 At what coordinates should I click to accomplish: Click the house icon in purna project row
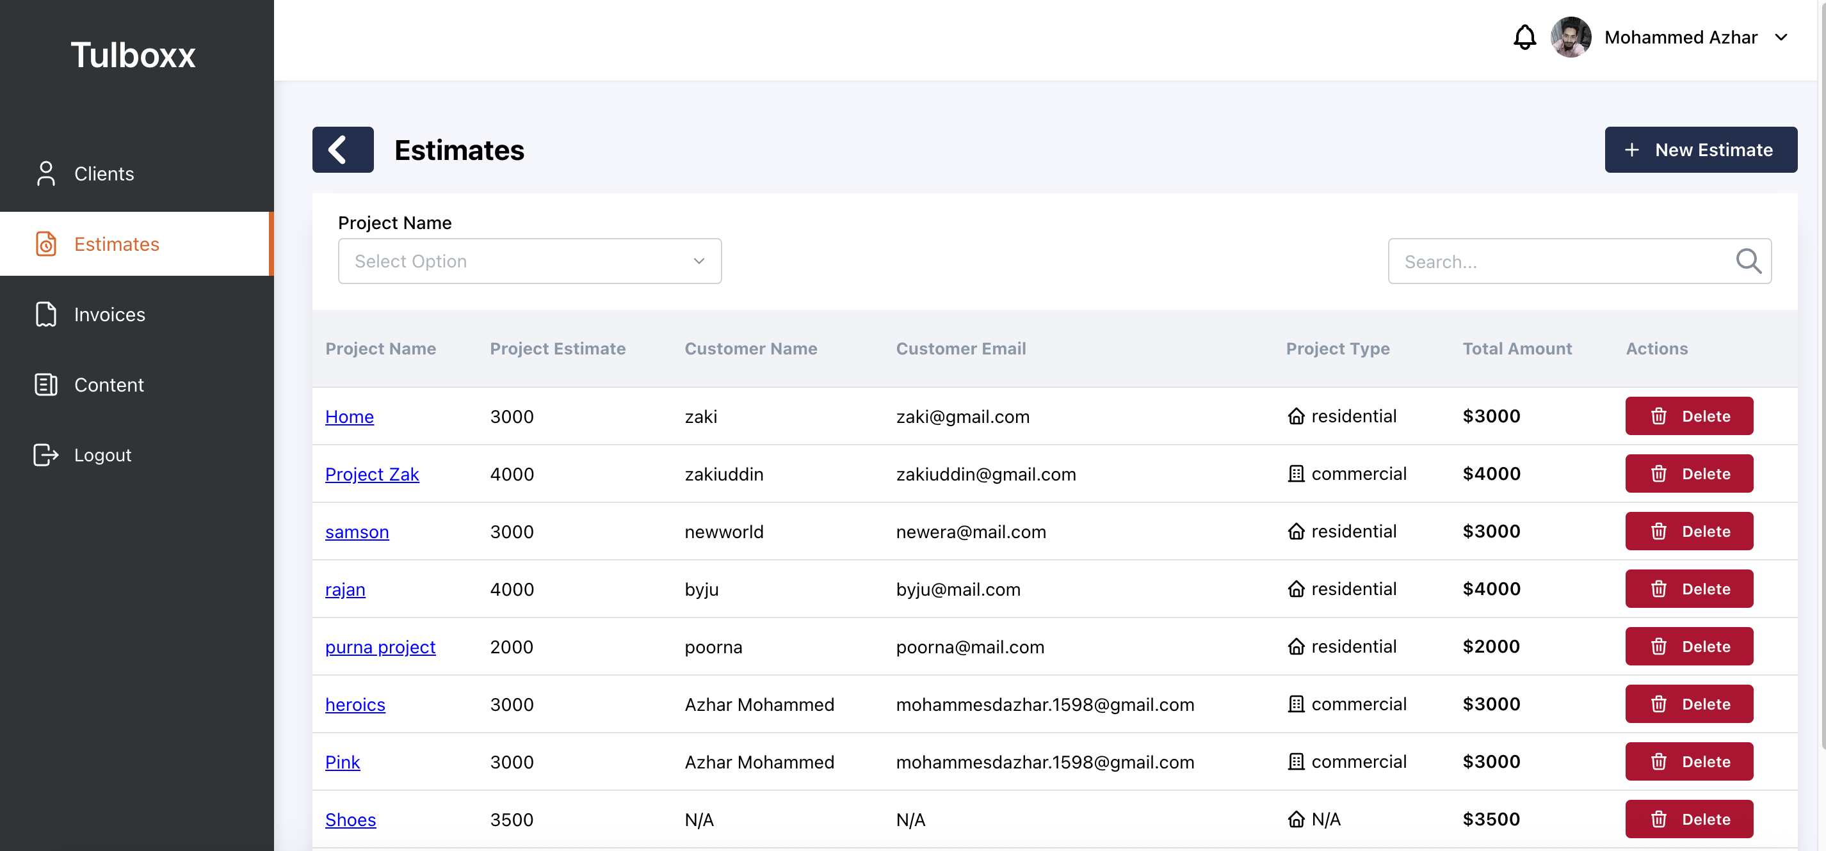point(1296,646)
